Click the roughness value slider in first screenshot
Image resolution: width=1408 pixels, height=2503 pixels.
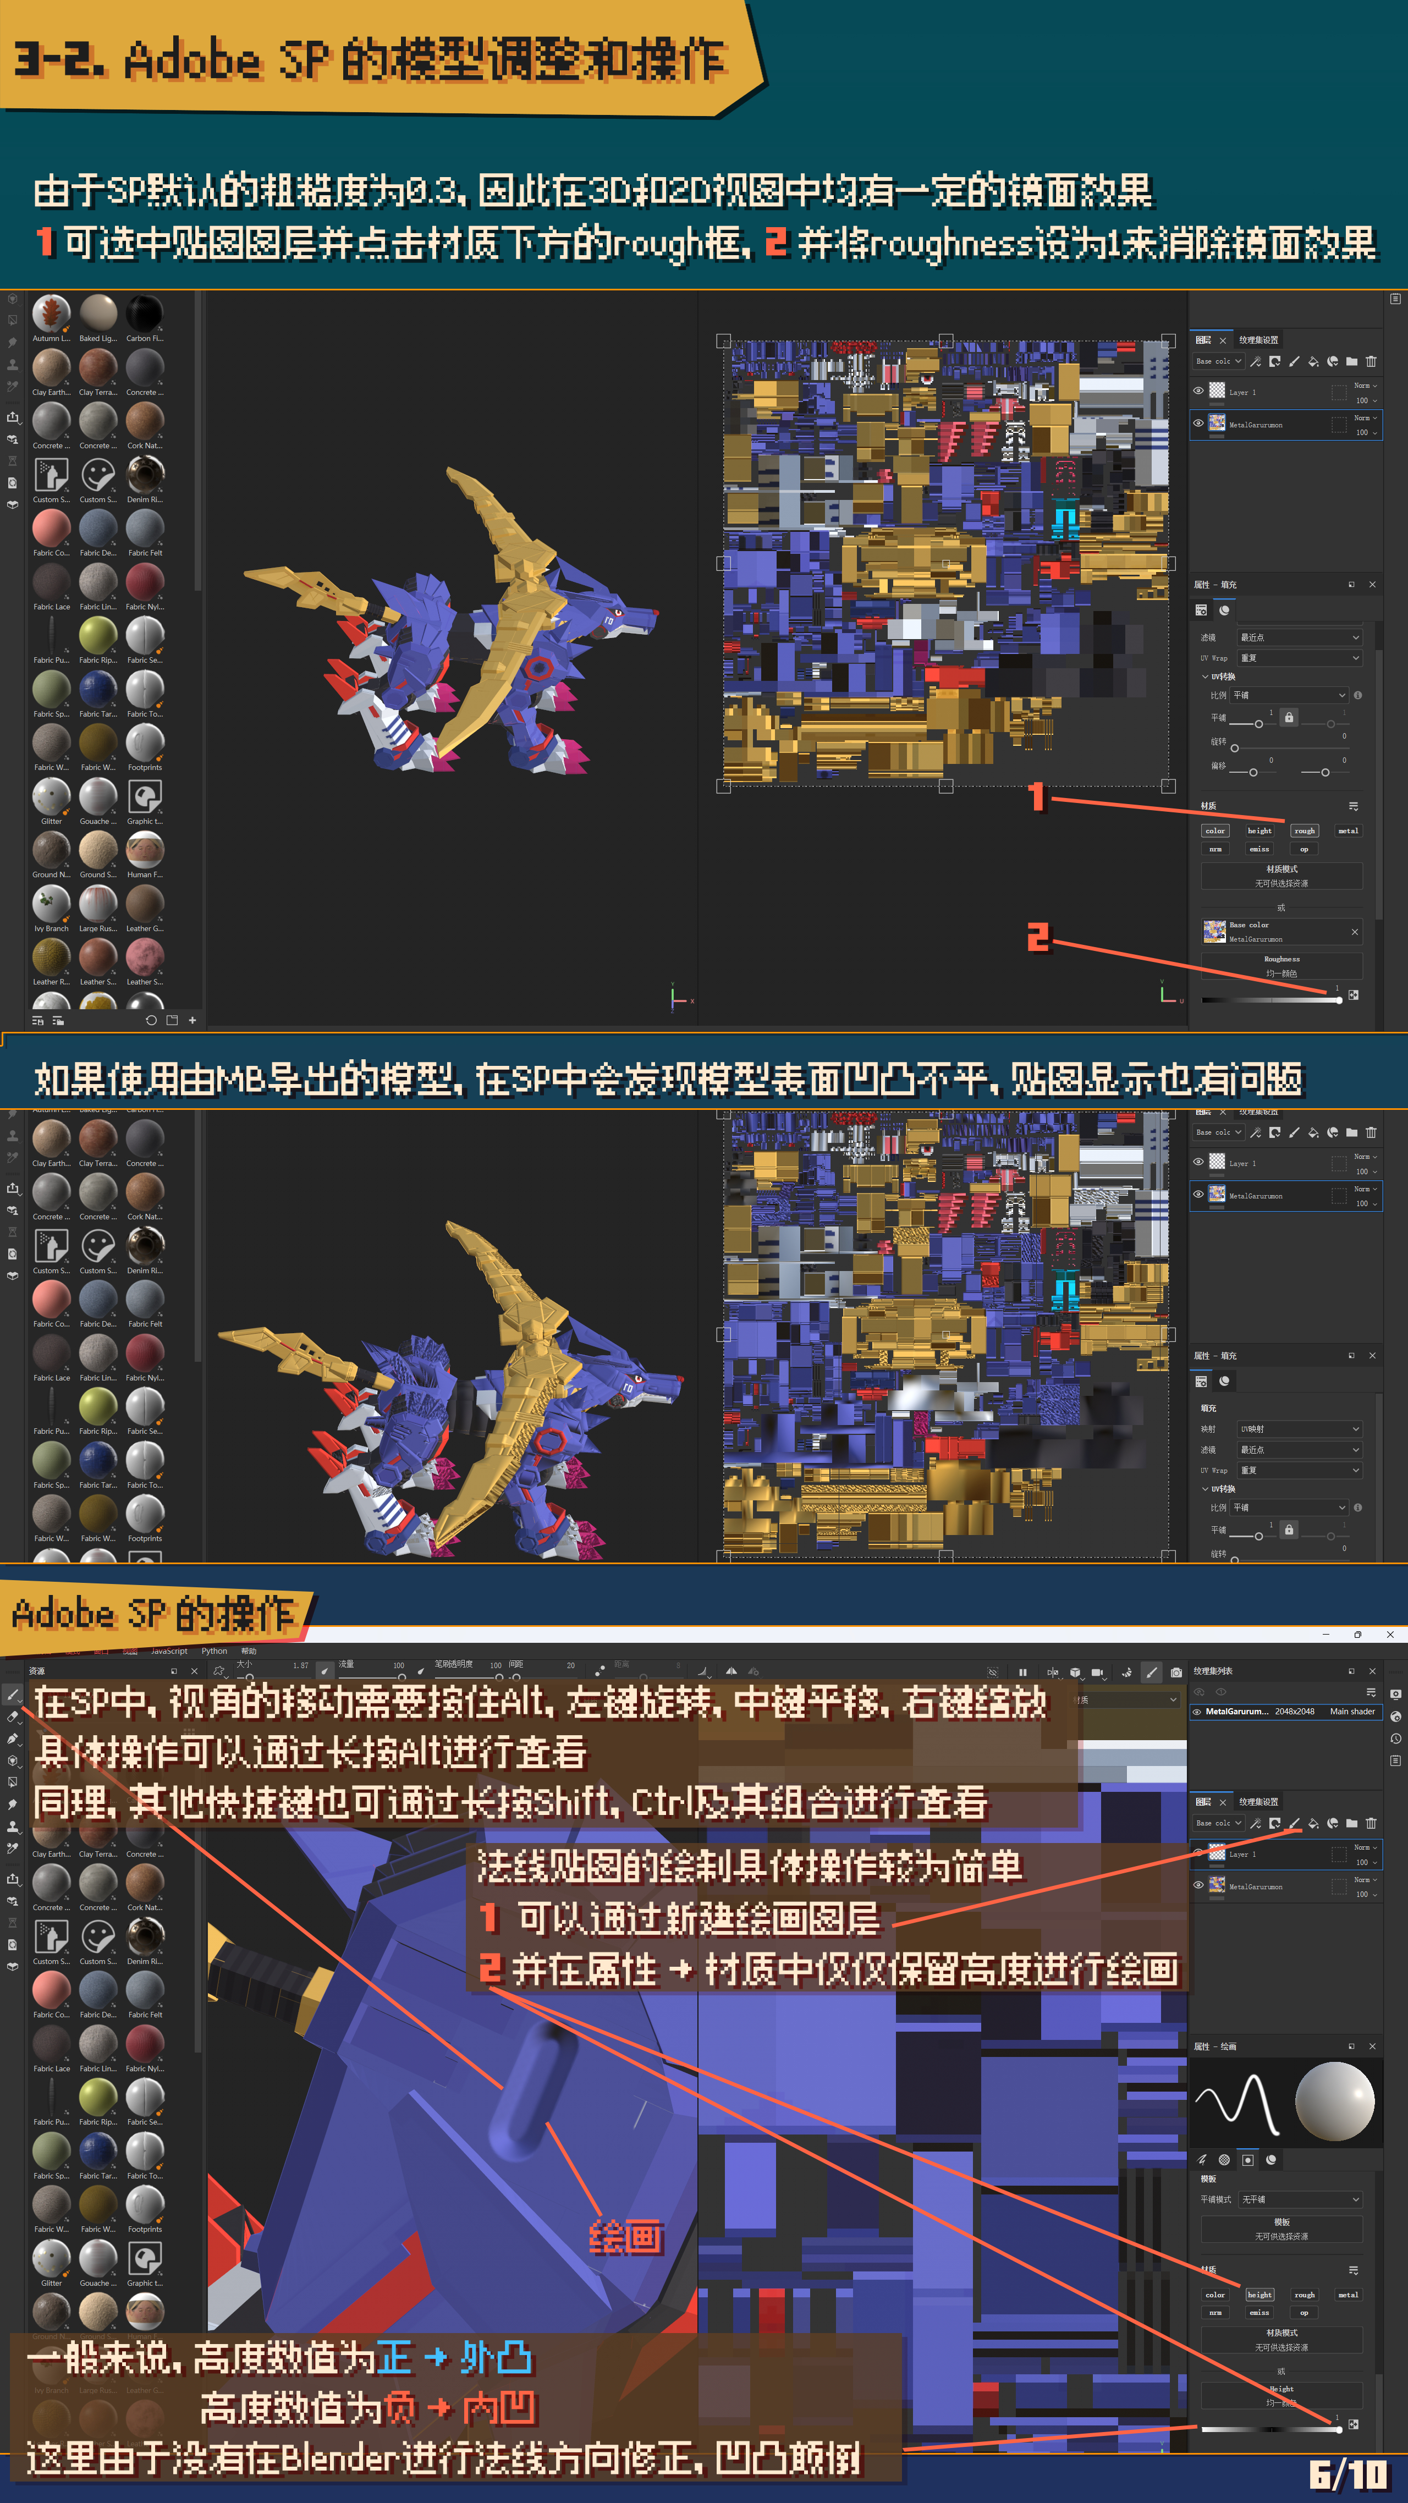pyautogui.click(x=1271, y=1000)
